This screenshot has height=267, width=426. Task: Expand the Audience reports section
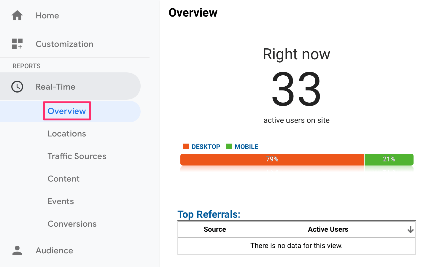coord(54,250)
